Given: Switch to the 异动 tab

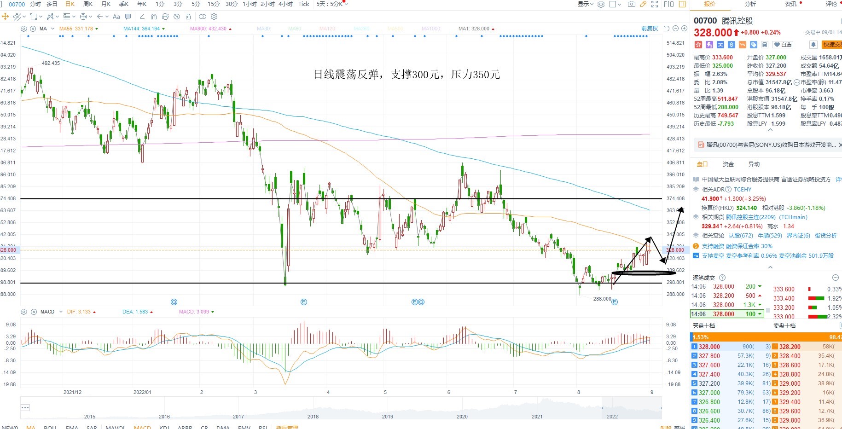Looking at the screenshot, I should click(x=754, y=164).
